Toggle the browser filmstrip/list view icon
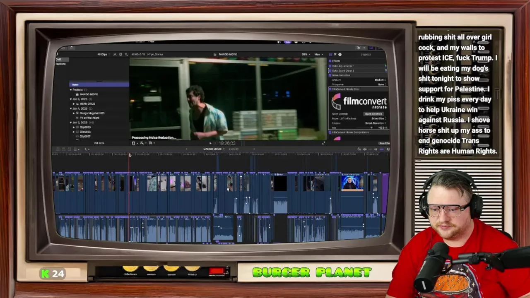 [x=120, y=54]
